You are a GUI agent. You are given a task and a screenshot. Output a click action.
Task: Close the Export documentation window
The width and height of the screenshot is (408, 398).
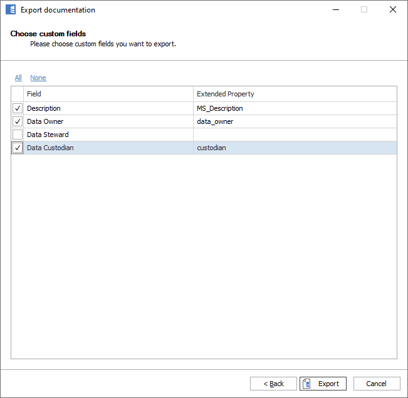pyautogui.click(x=392, y=10)
